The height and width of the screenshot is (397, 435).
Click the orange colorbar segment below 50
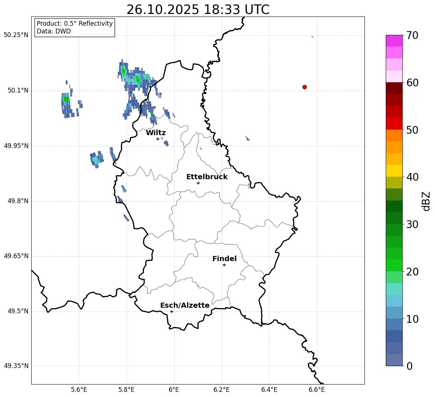394,136
